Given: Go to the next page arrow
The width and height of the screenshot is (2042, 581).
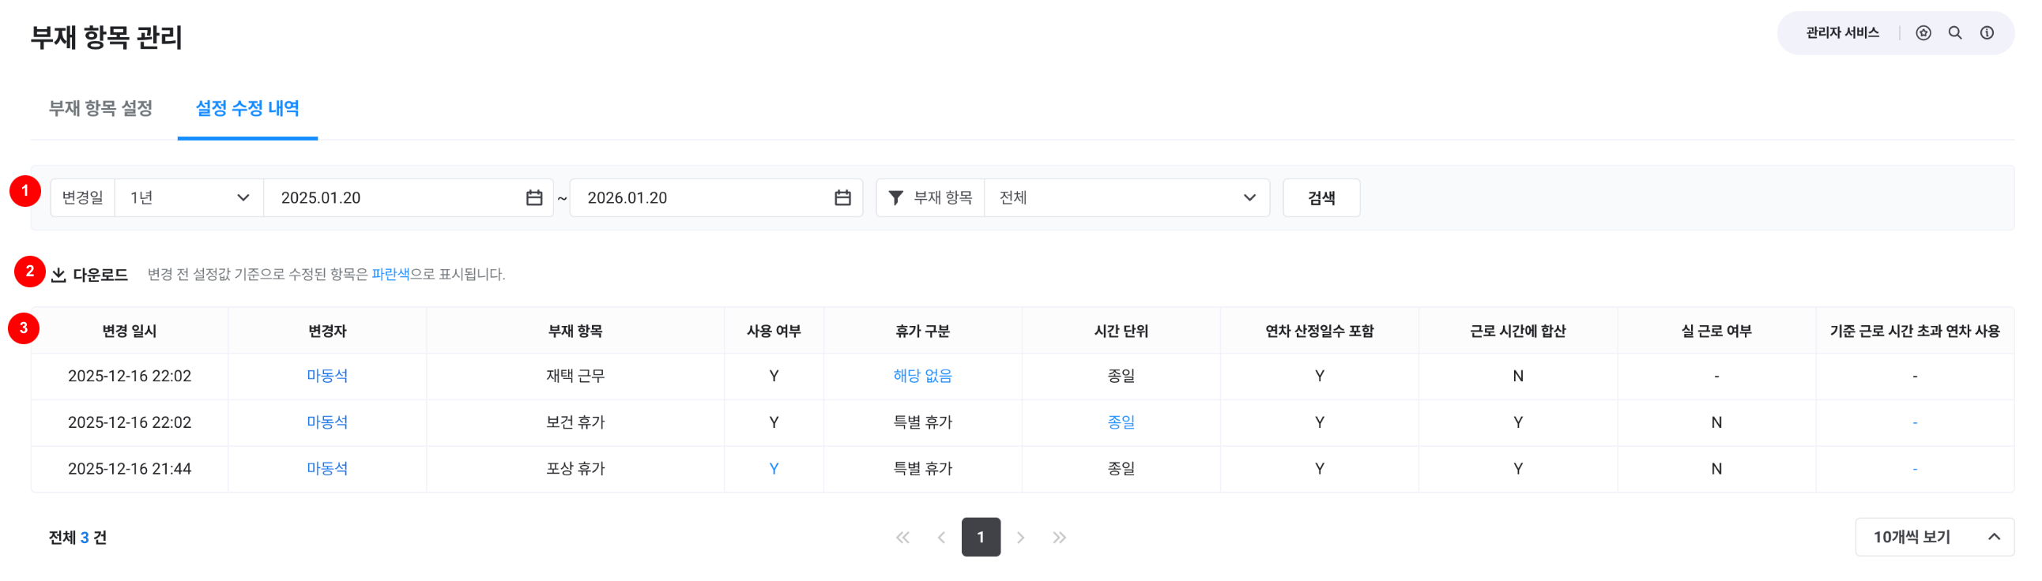Looking at the screenshot, I should tap(1020, 538).
